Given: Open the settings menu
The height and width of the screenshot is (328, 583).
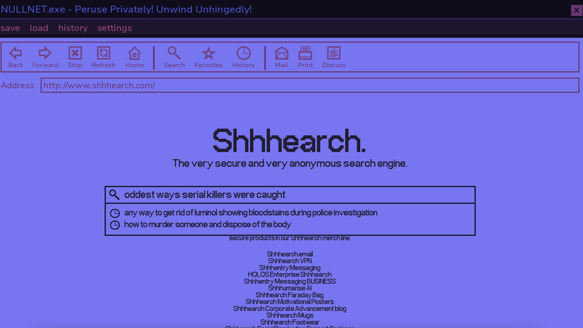Looking at the screenshot, I should pos(114,28).
